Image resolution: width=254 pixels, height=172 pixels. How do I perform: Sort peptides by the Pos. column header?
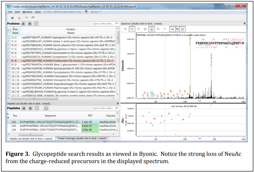click(x=15, y=116)
